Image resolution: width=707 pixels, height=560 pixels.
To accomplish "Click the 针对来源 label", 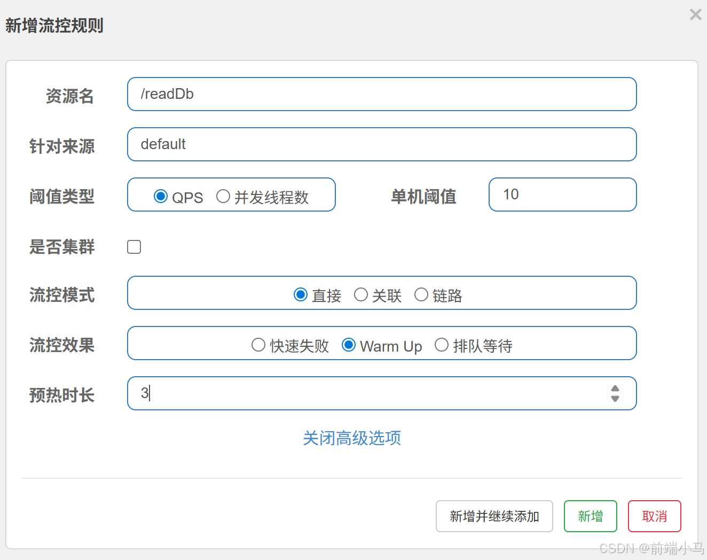I will [62, 146].
